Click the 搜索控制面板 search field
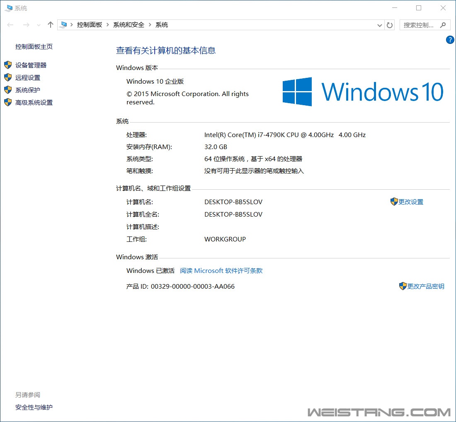This screenshot has width=456, height=422. coord(419,25)
